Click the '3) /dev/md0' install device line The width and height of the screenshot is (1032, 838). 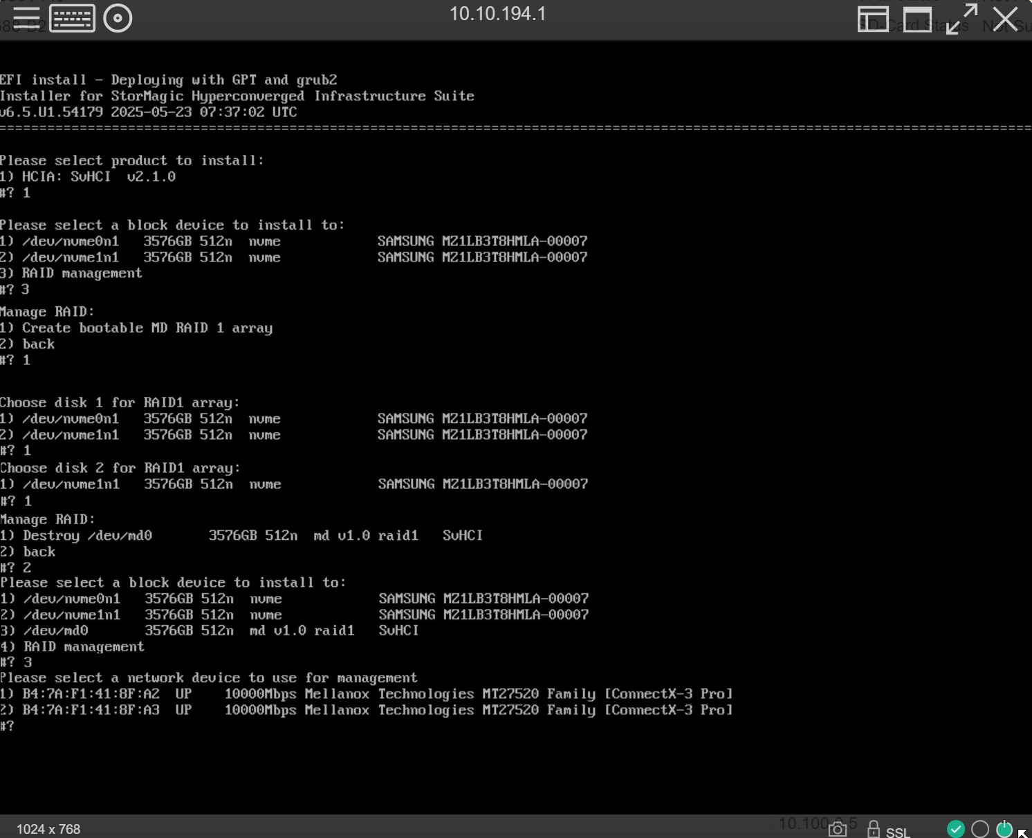[209, 631]
